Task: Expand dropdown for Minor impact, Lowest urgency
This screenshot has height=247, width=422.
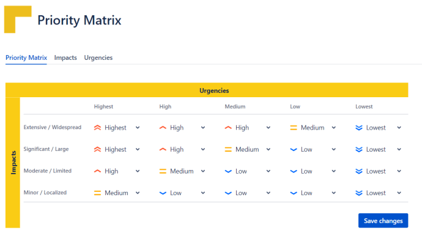Action: point(399,193)
